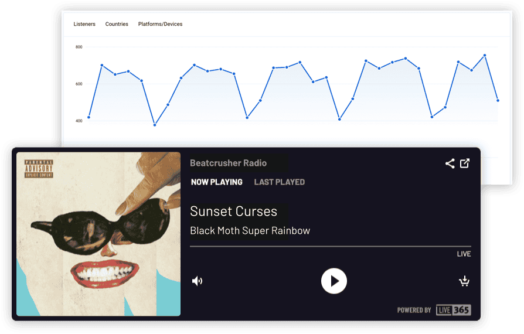The width and height of the screenshot is (524, 334).
Task: Click the stream progress bar
Action: coord(331,247)
